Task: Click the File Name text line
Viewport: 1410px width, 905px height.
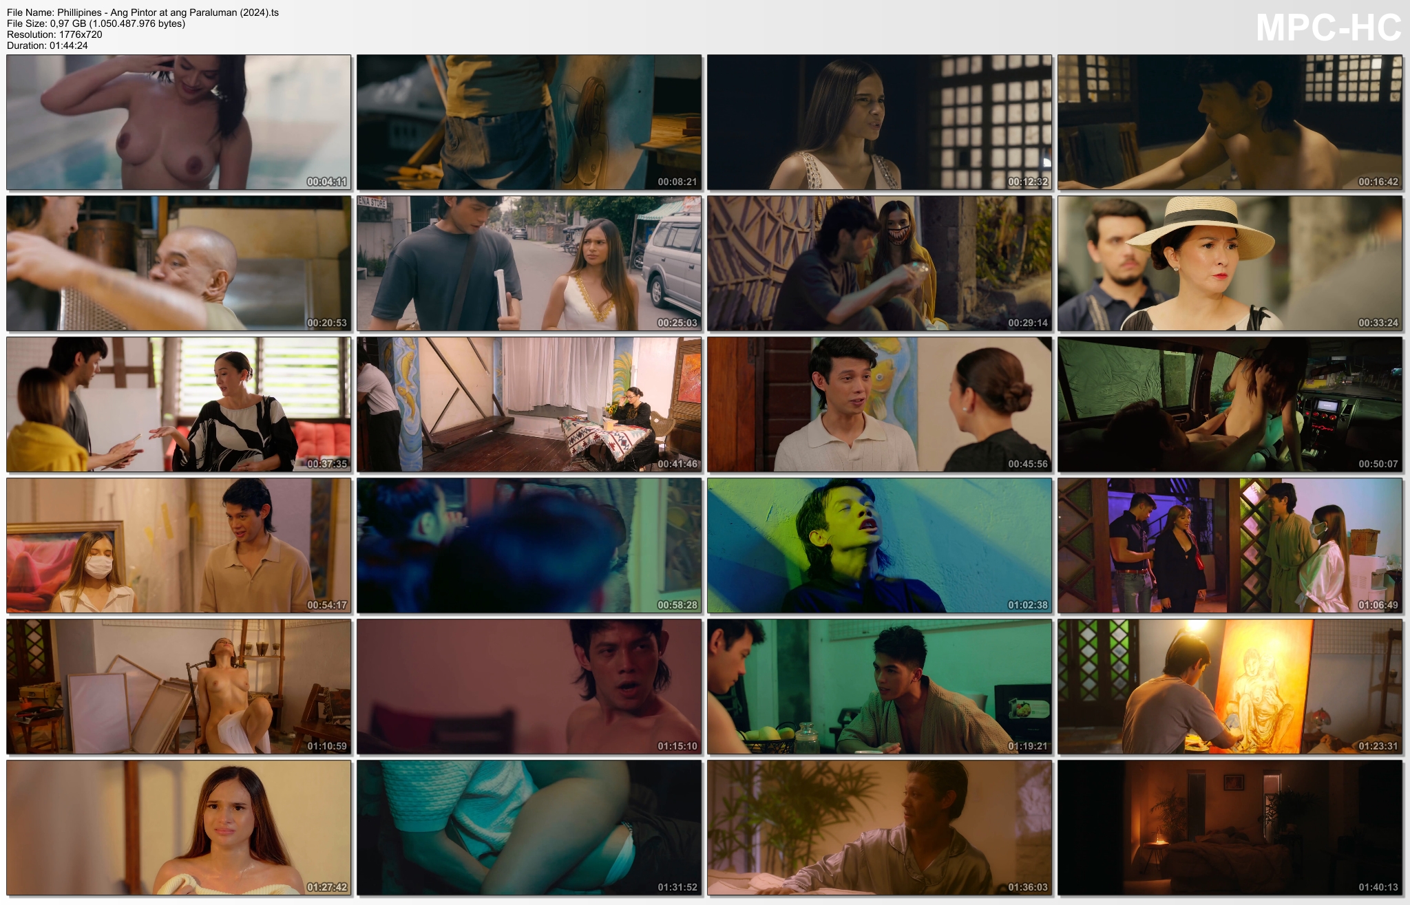Action: point(143,12)
